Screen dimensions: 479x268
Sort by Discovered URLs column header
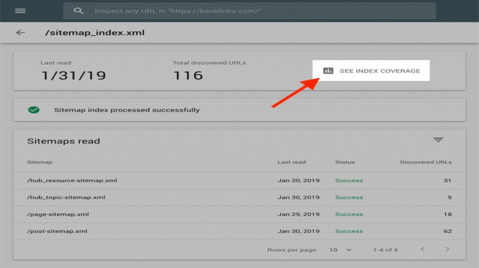click(x=426, y=162)
